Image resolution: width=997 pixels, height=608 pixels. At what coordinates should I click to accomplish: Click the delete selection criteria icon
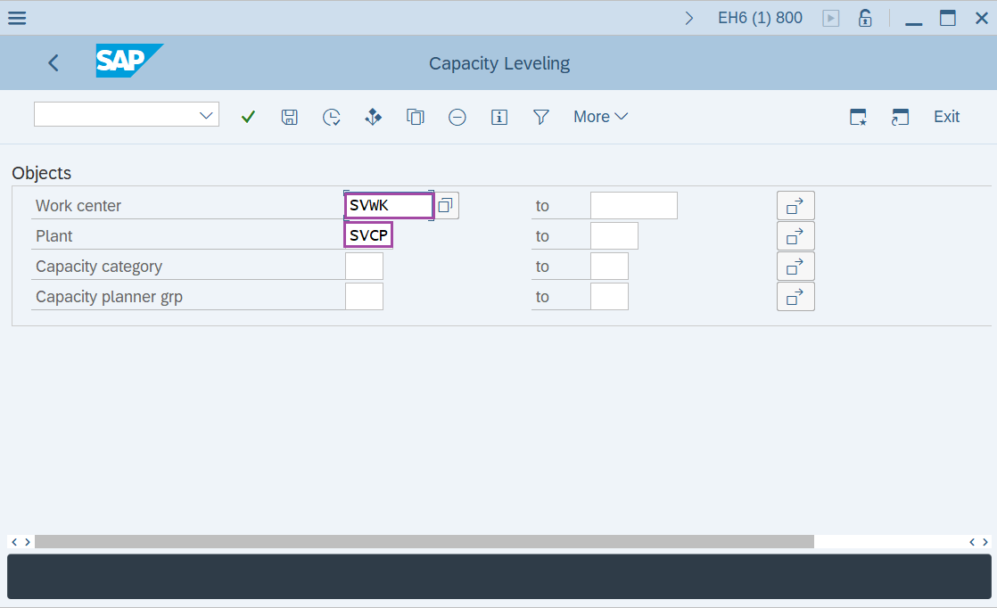[457, 116]
